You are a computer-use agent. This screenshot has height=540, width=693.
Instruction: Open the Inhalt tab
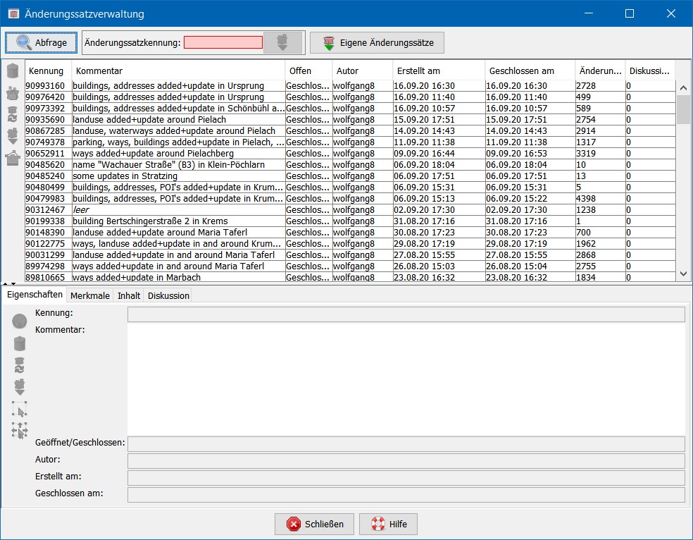click(129, 295)
